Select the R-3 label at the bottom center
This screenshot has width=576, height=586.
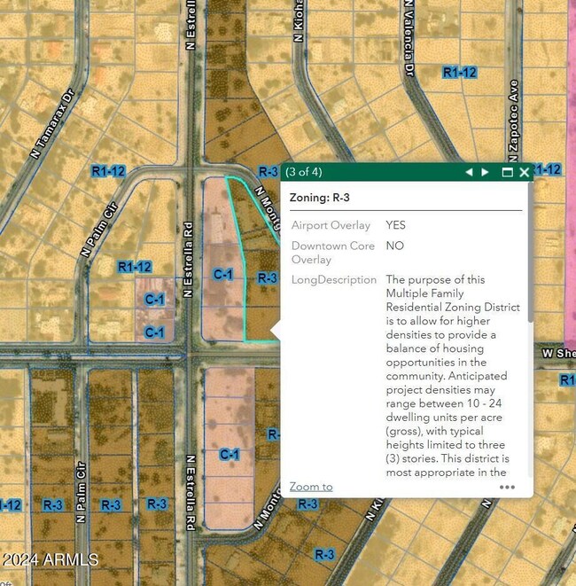pyautogui.click(x=324, y=554)
